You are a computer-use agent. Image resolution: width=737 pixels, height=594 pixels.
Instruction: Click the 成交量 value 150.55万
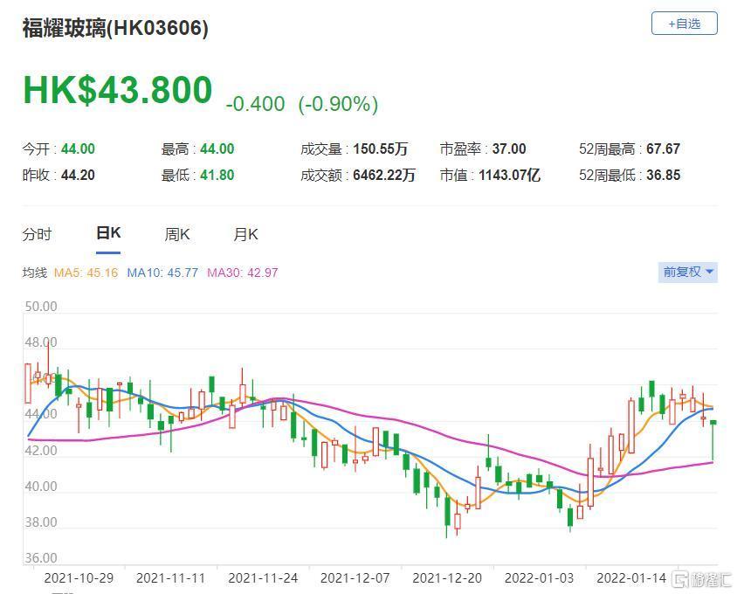tap(380, 149)
